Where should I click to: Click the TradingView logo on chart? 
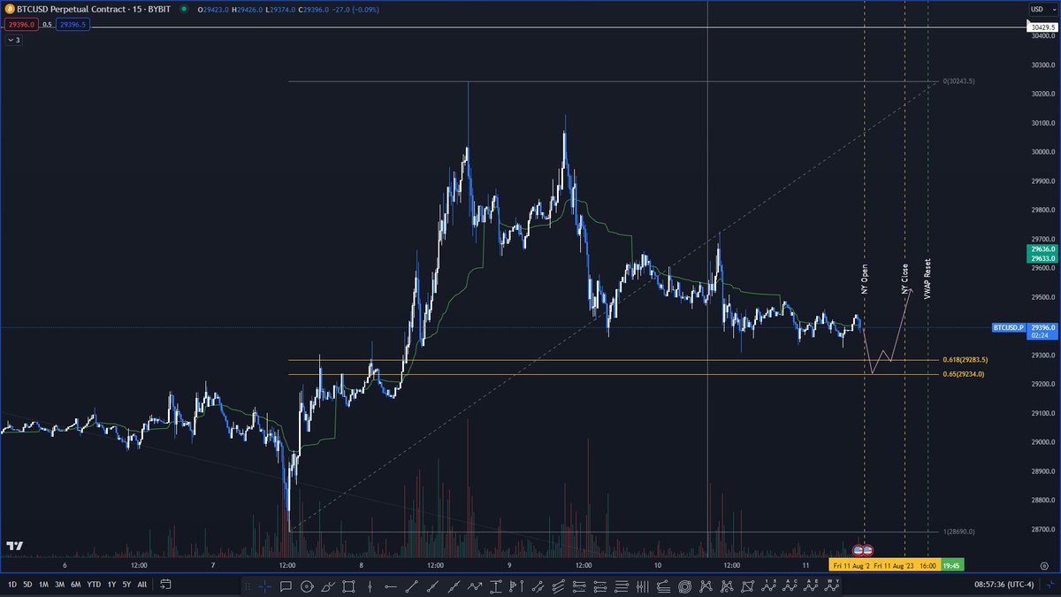[x=14, y=547]
